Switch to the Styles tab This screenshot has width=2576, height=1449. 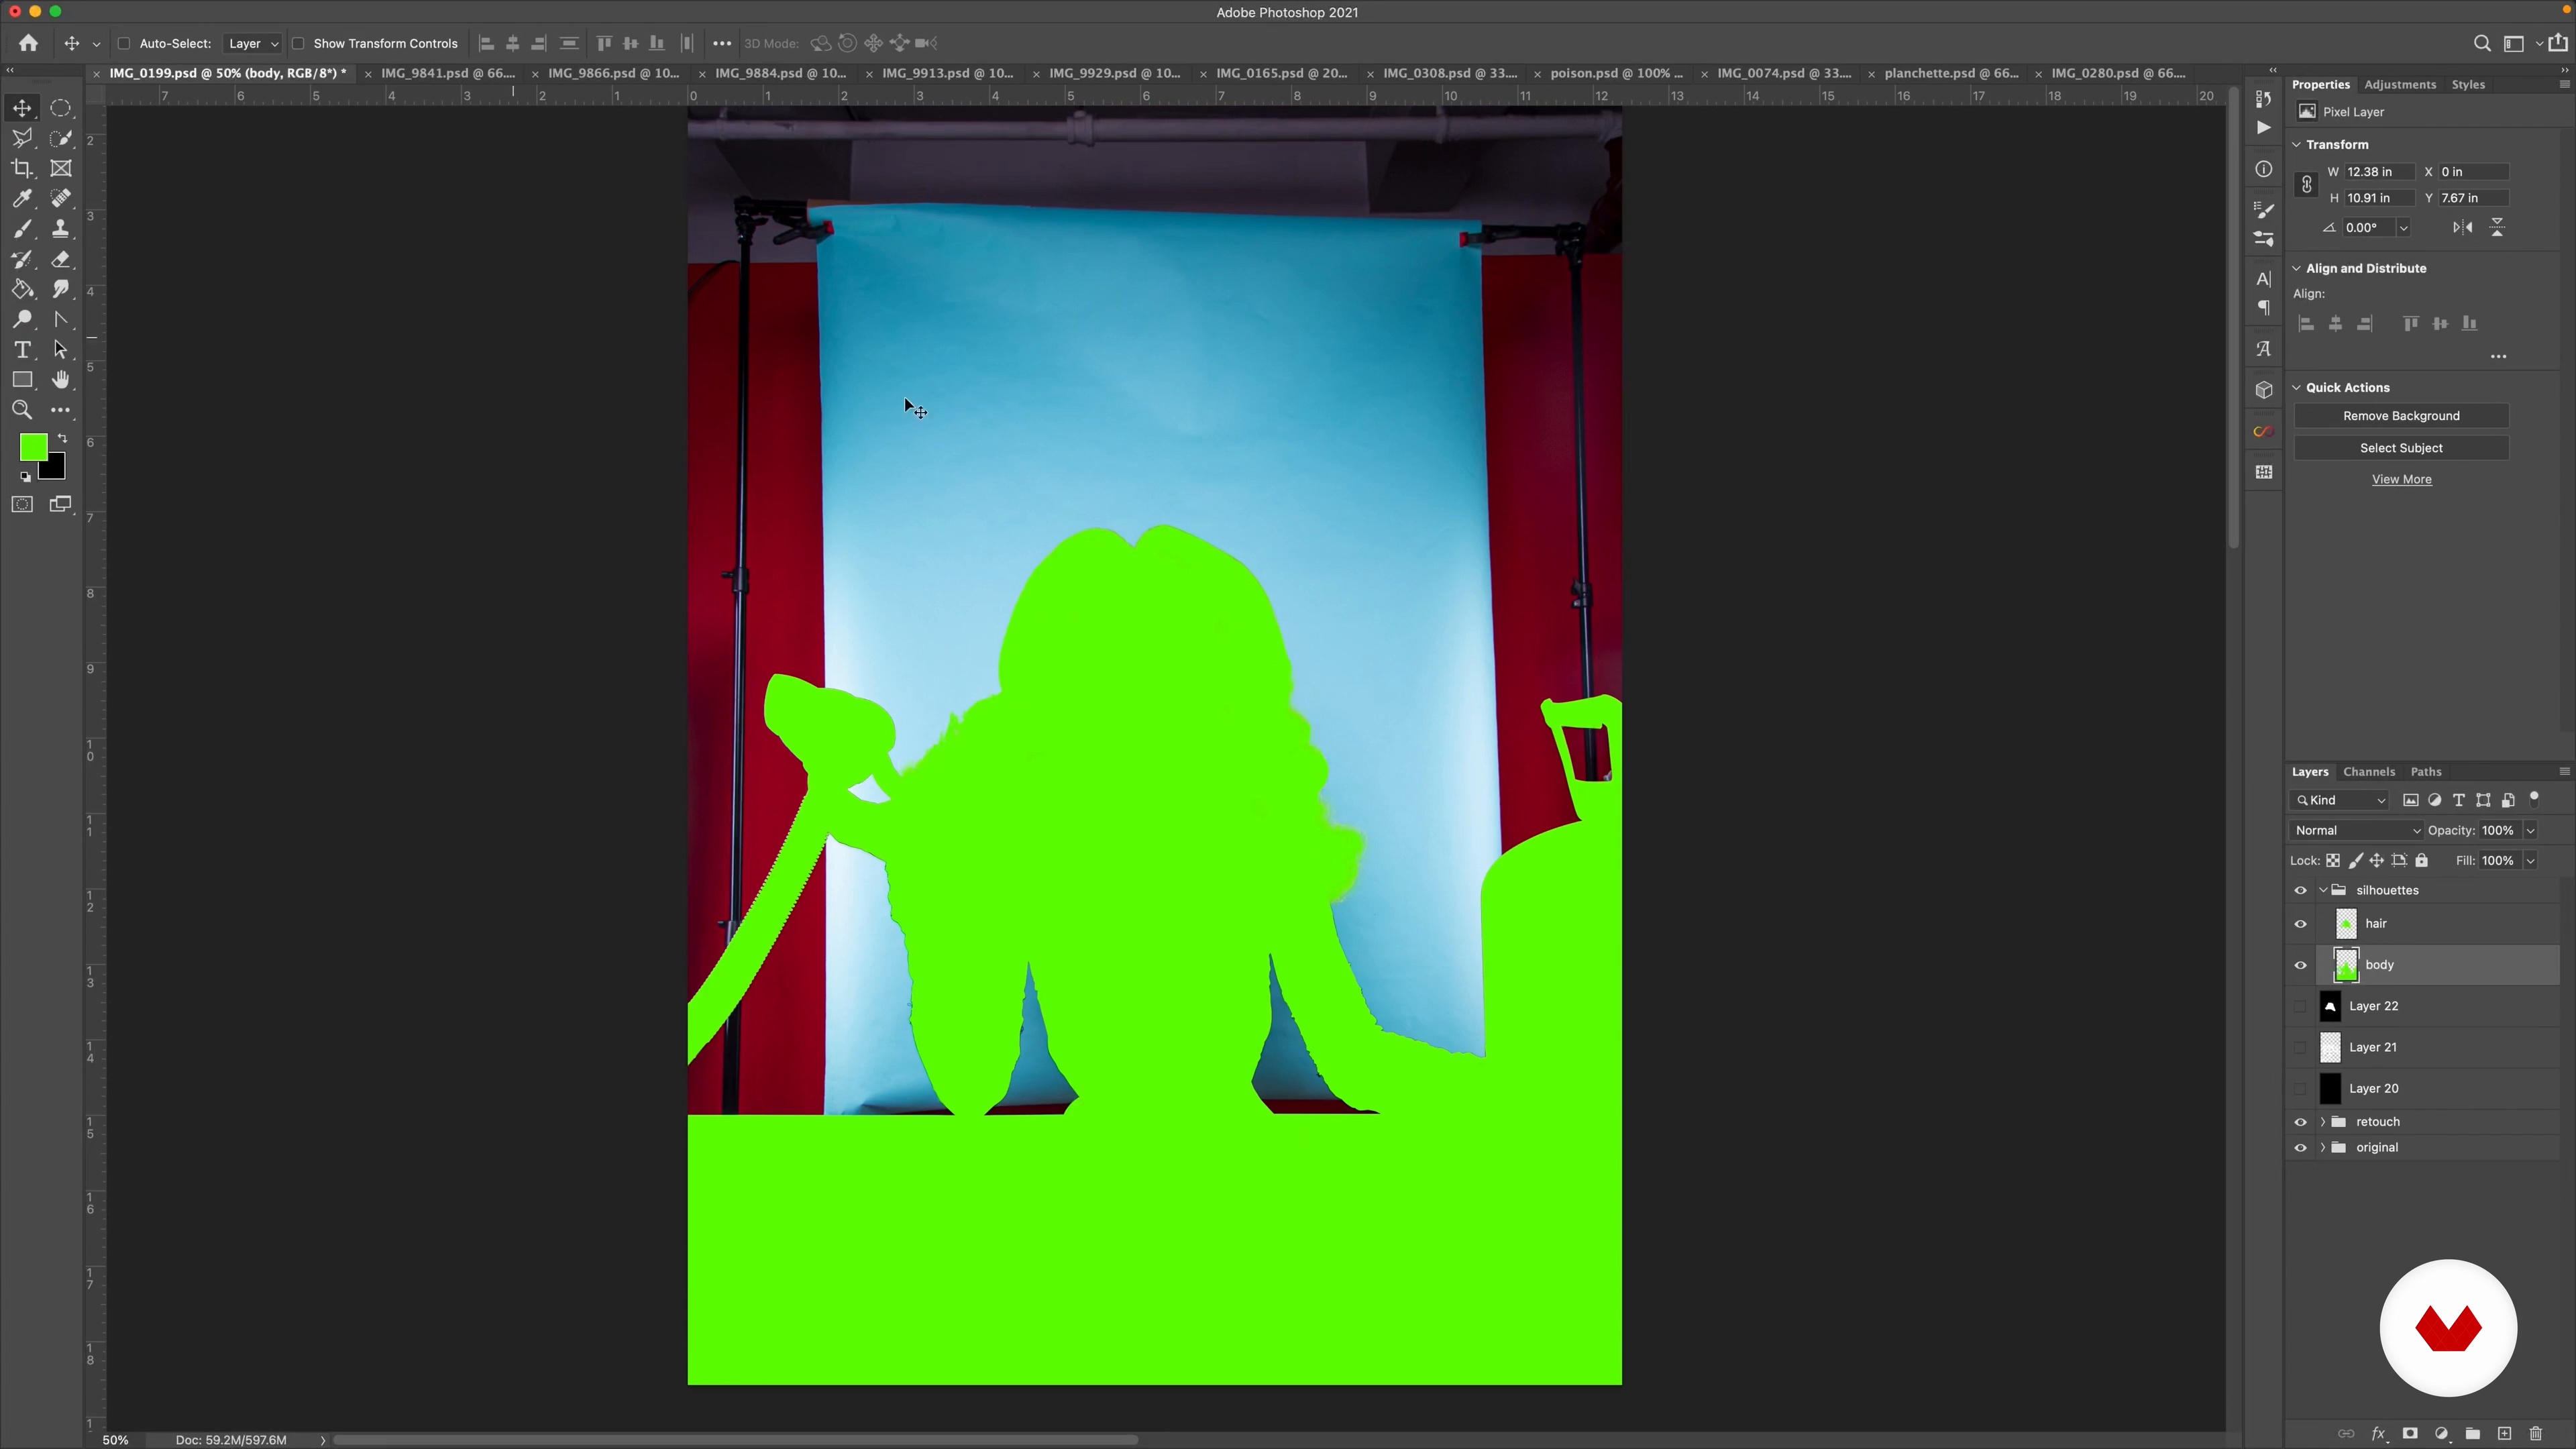pyautogui.click(x=2468, y=85)
